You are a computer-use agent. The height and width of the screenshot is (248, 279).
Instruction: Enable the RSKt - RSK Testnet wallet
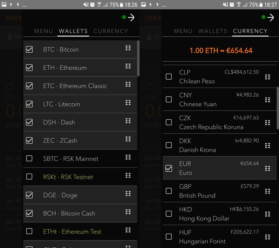tap(29, 177)
